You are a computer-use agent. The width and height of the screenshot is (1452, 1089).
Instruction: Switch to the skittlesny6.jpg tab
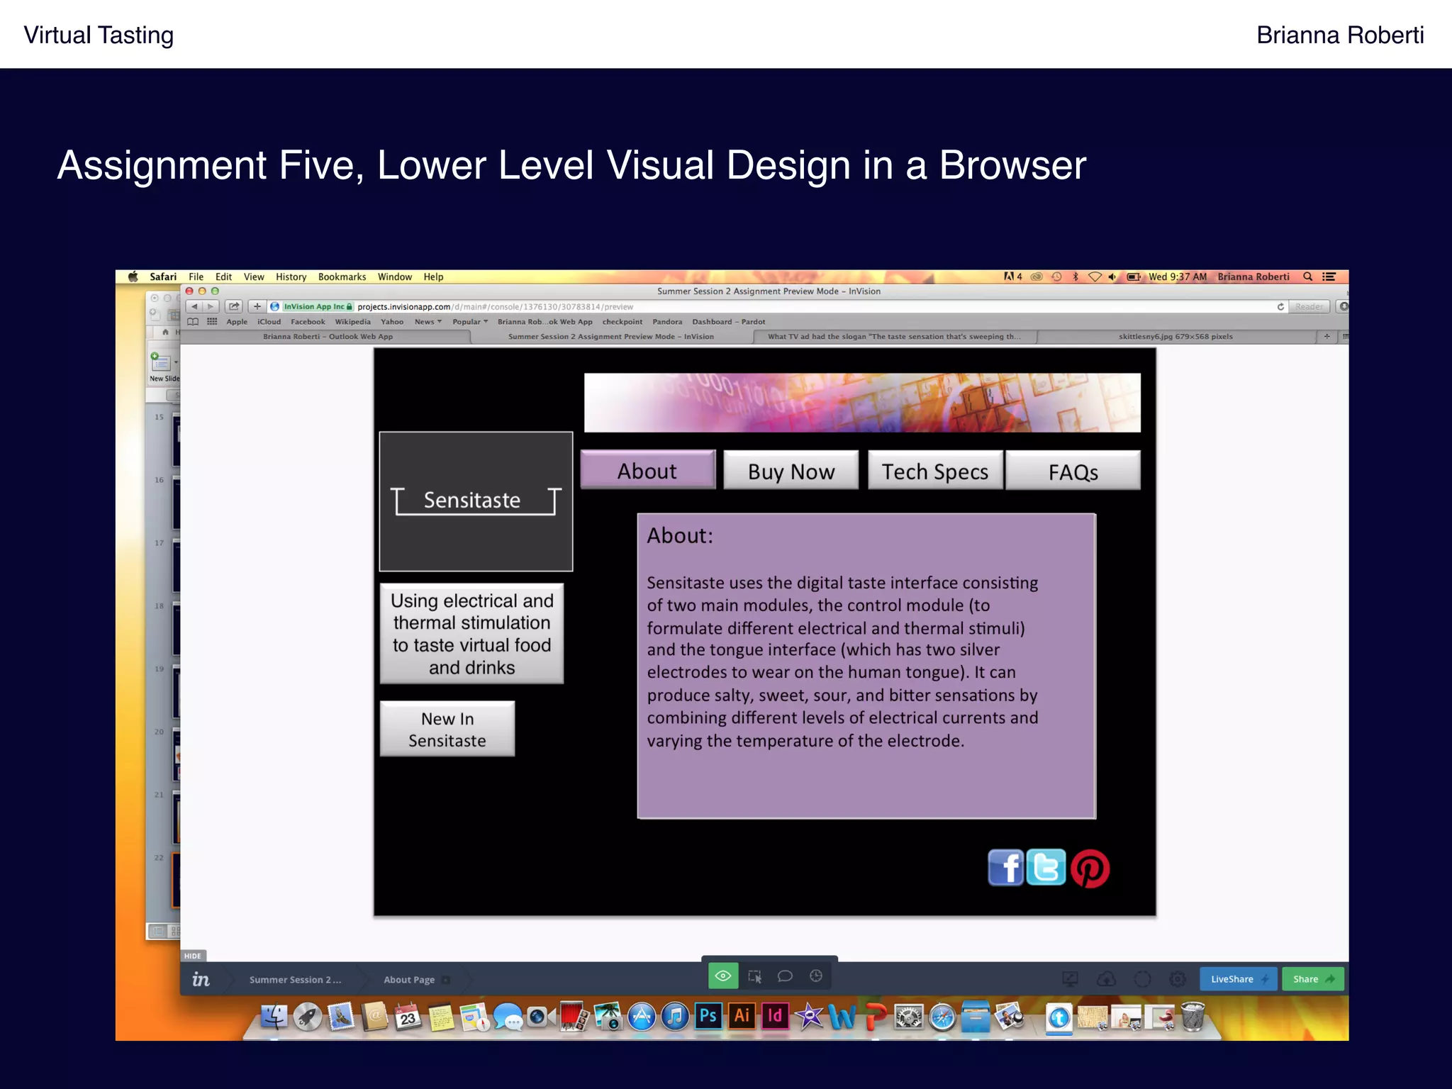[x=1175, y=337]
